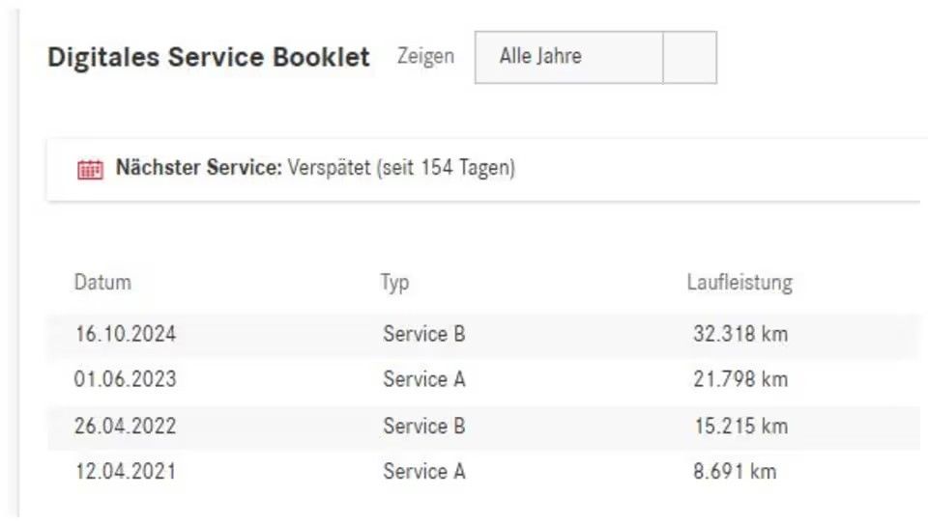Click Service B in the 2024 row
The image size is (928, 524).
pos(424,335)
